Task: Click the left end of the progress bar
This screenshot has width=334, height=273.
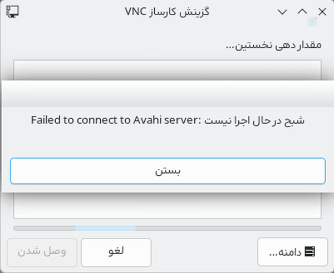Action: click(x=17, y=228)
